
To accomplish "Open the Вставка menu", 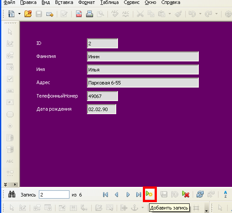I will pos(64,3).
